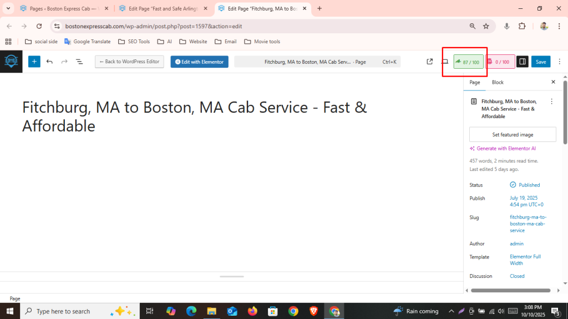This screenshot has height=319, width=568.
Task: Click the sidebar horizontal scrollbar
Action: click(x=510, y=290)
